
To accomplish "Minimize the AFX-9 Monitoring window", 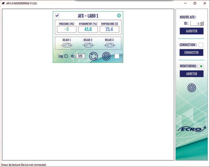I will 185,3.
